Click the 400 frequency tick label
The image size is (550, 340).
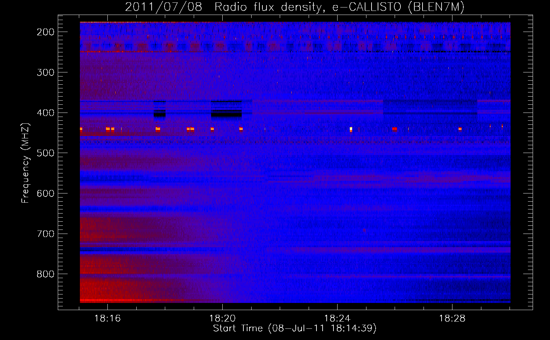pos(46,113)
